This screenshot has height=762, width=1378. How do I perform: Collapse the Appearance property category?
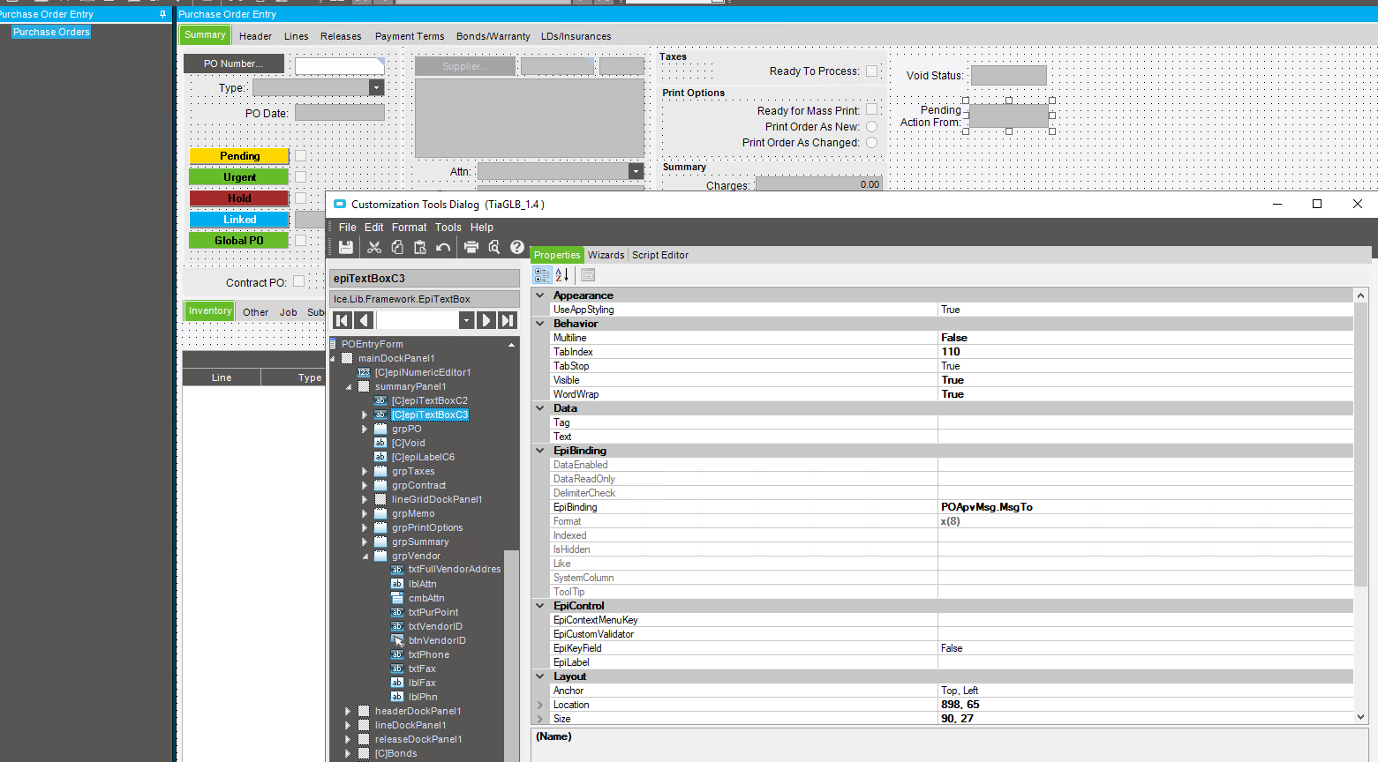pyautogui.click(x=540, y=295)
